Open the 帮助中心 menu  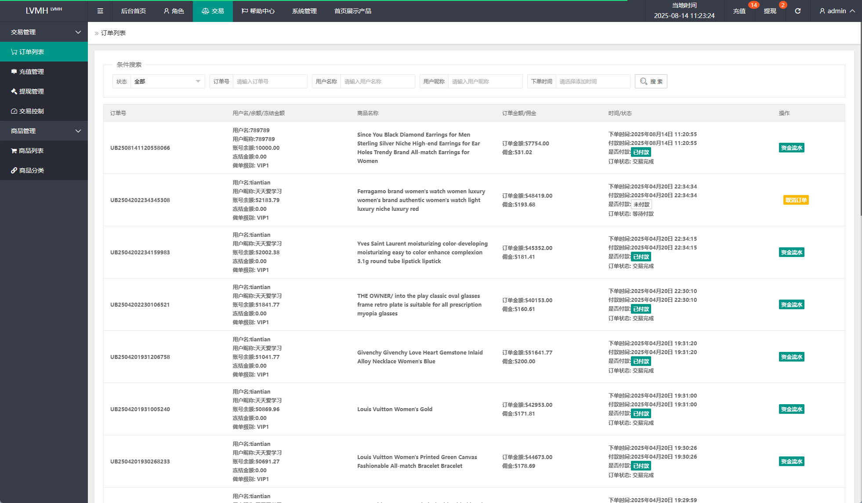(258, 11)
